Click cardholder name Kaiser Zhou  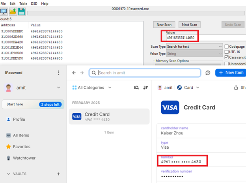pyautogui.click(x=201, y=131)
